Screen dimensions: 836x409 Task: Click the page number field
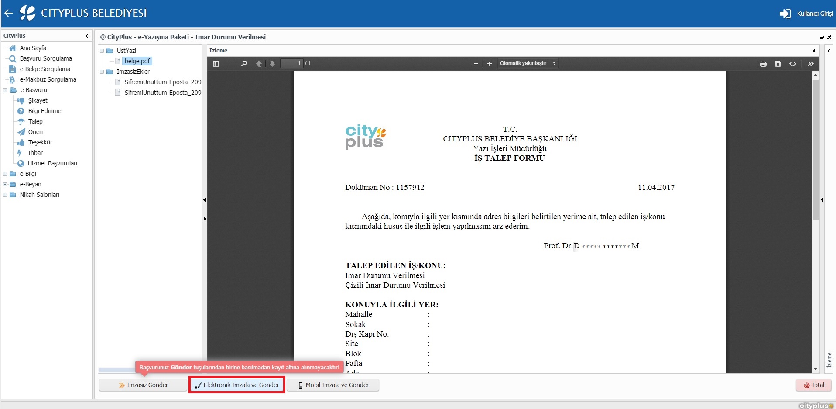291,63
